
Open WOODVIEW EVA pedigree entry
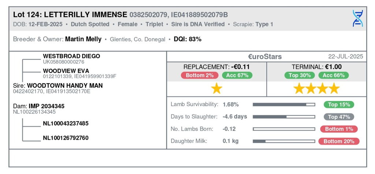pos(66,71)
